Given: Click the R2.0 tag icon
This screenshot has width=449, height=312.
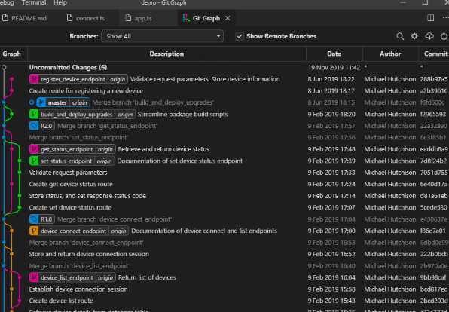Looking at the screenshot, I should 34,126.
